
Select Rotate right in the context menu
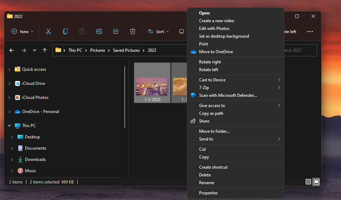tap(210, 62)
